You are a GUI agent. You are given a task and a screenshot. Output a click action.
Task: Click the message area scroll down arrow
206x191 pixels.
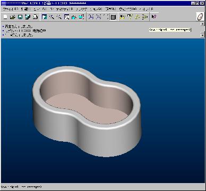pyautogui.click(x=202, y=35)
